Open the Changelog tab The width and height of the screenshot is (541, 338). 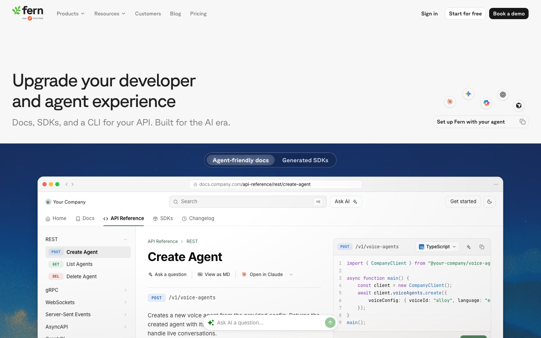[198, 219]
